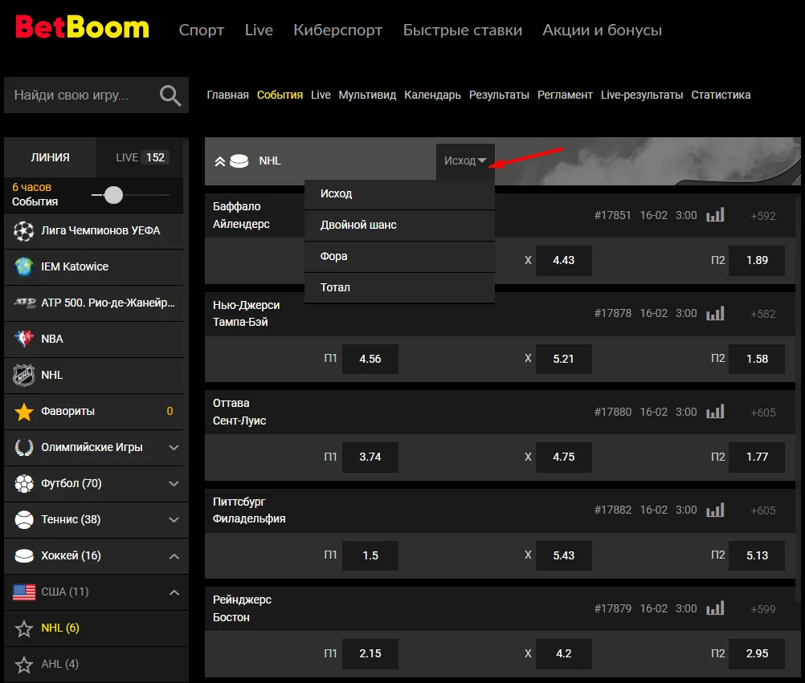Open statistics chart for Баффало – Айлендерс
This screenshot has height=683, width=805.
715,215
